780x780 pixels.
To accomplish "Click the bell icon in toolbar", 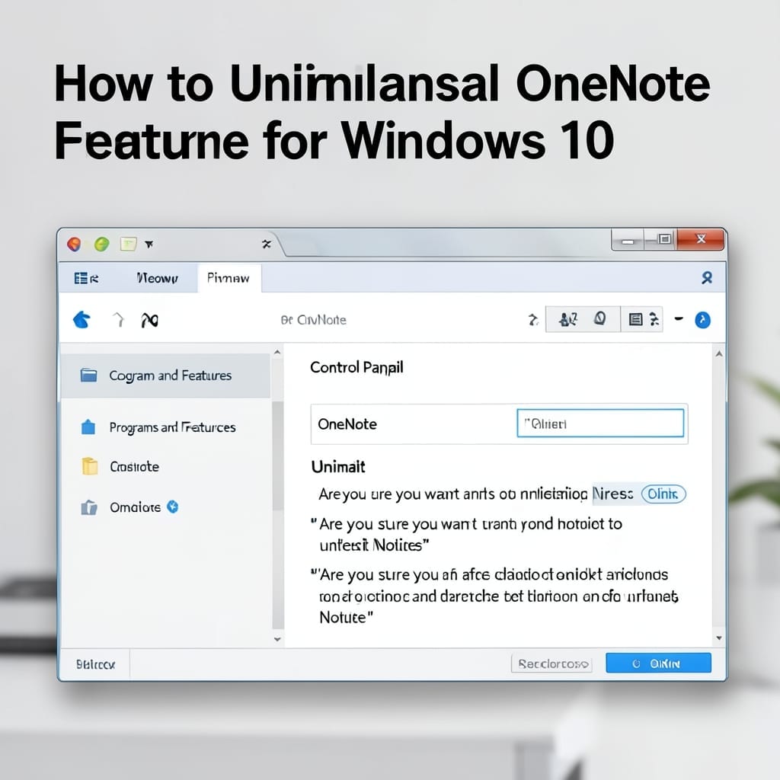I will click(x=600, y=318).
